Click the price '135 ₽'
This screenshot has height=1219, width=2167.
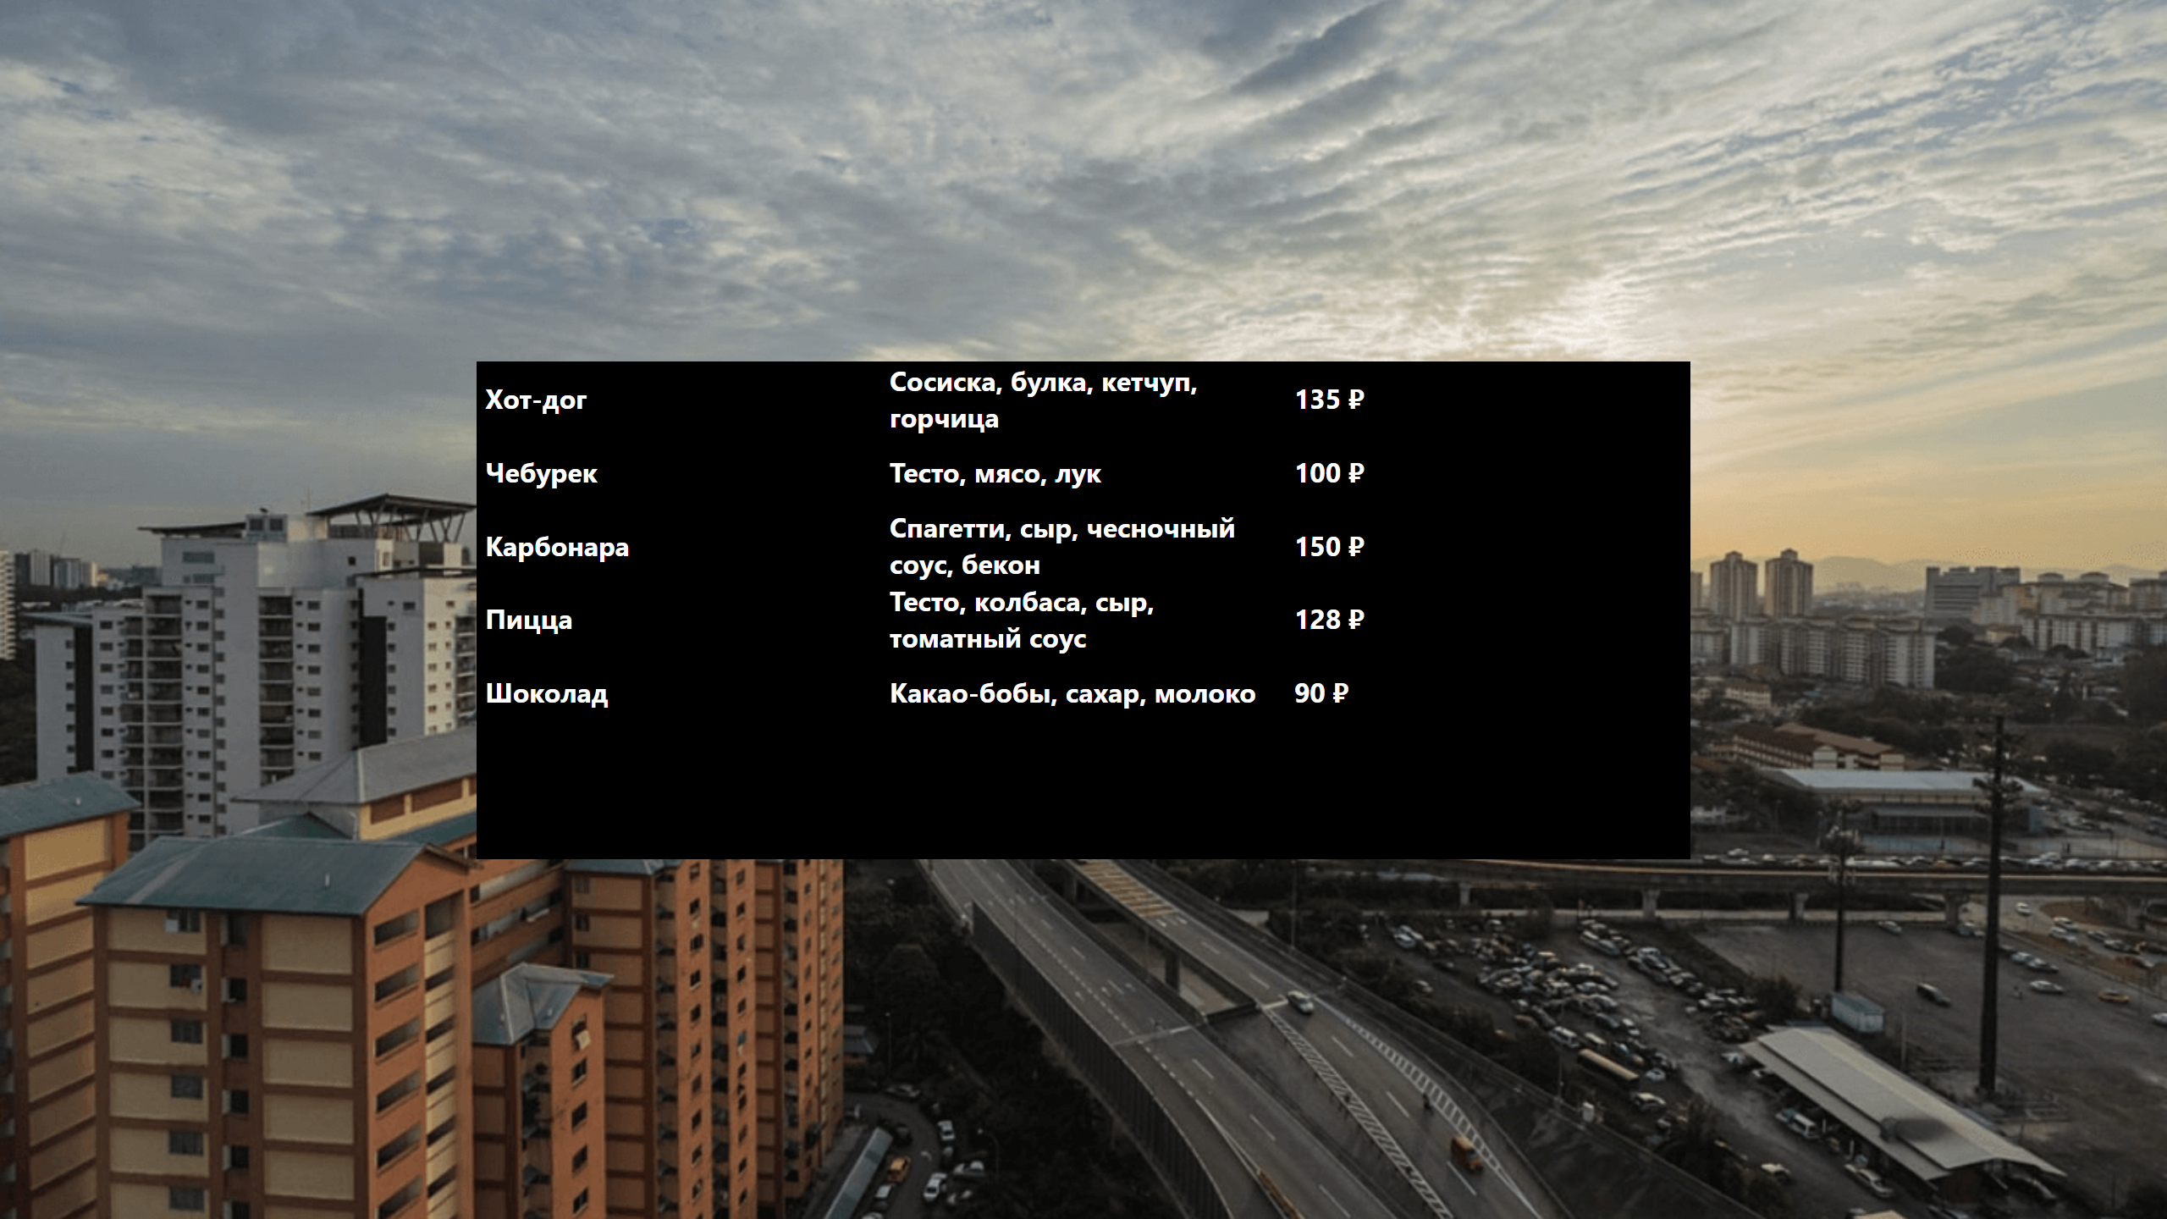click(x=1330, y=400)
